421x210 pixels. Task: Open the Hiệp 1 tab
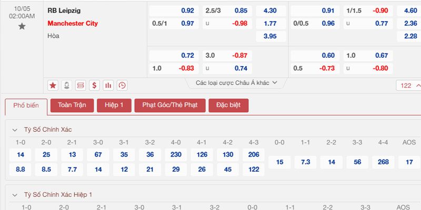[x=114, y=106]
